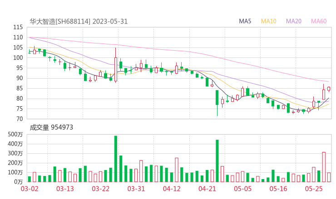336x199 pixels.
Task: Click the MA5 legend label
Action: click(x=245, y=21)
